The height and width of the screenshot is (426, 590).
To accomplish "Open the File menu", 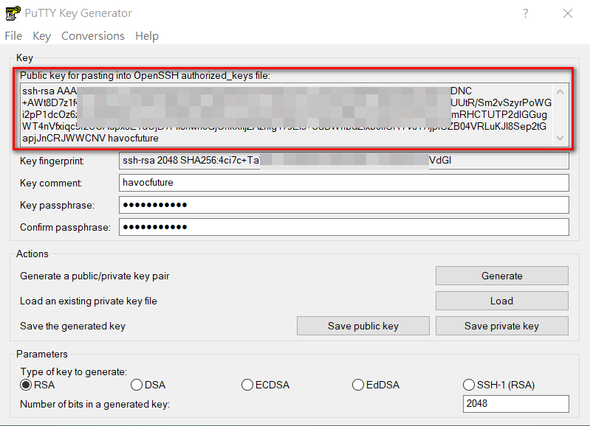I will tap(13, 36).
